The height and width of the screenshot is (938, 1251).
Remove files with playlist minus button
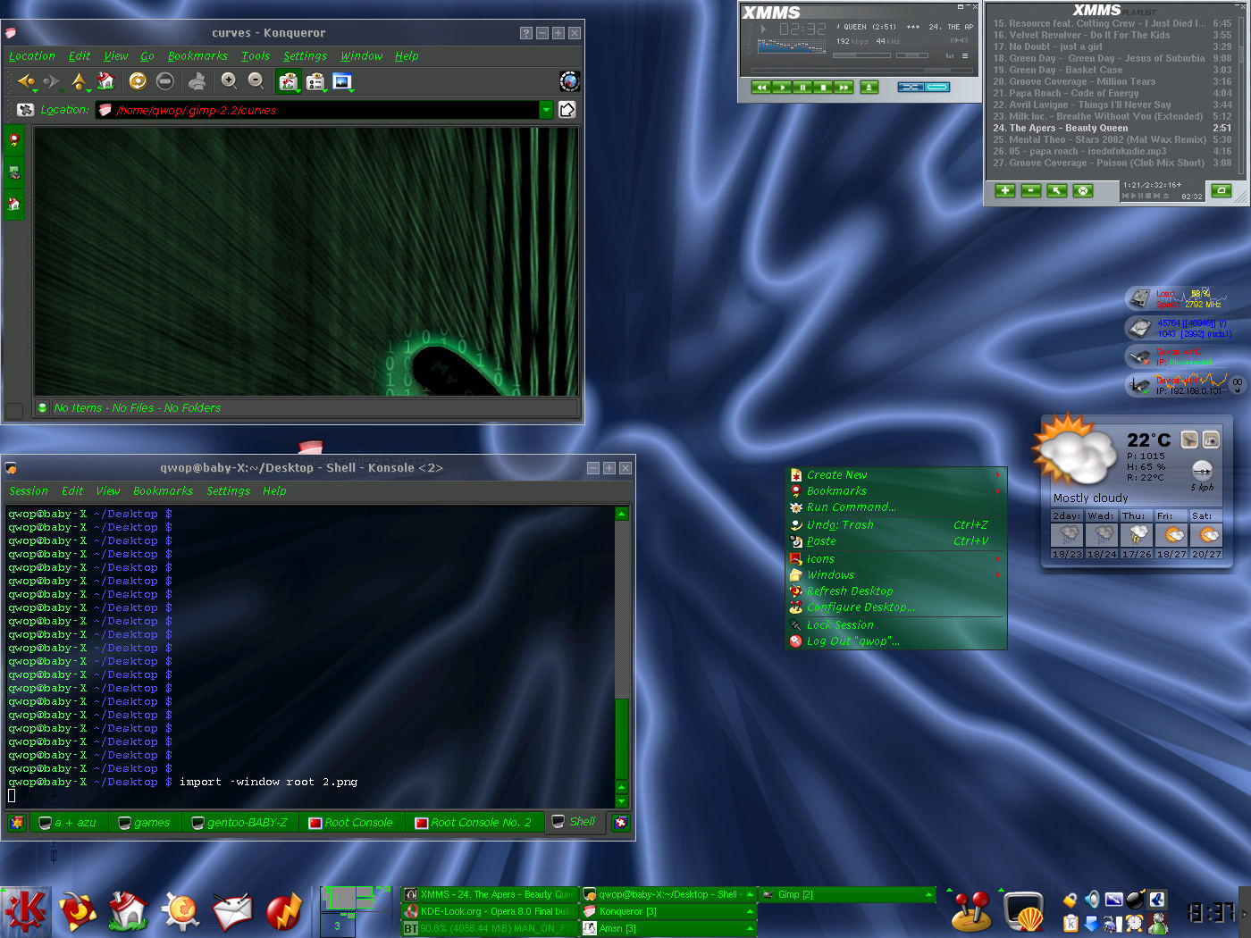(x=1030, y=190)
